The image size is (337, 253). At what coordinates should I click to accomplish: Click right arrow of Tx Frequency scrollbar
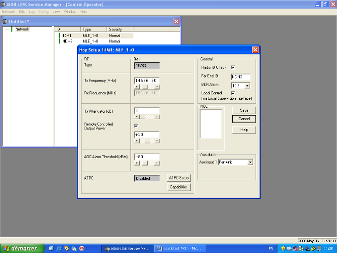(x=157, y=86)
